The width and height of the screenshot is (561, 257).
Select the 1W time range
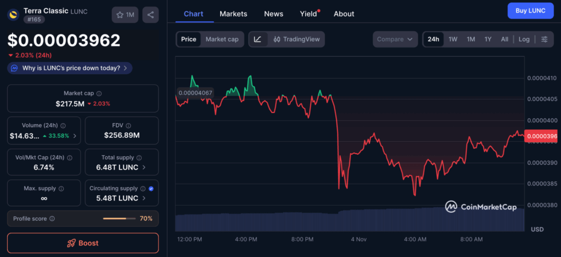point(453,39)
